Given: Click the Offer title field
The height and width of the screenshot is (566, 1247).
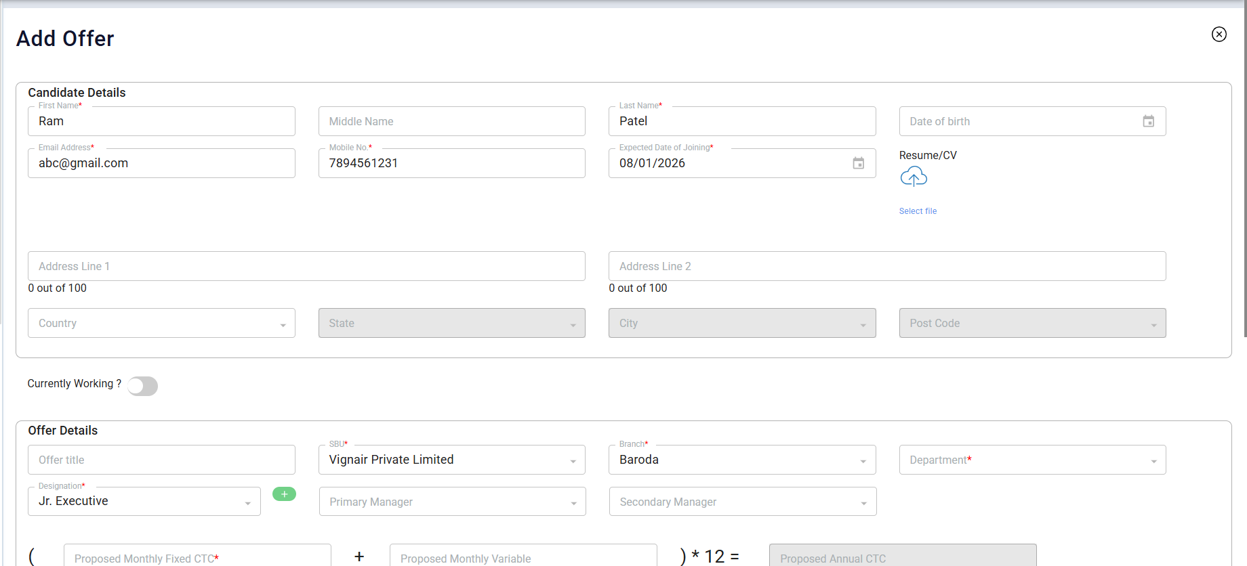Looking at the screenshot, I should [161, 460].
